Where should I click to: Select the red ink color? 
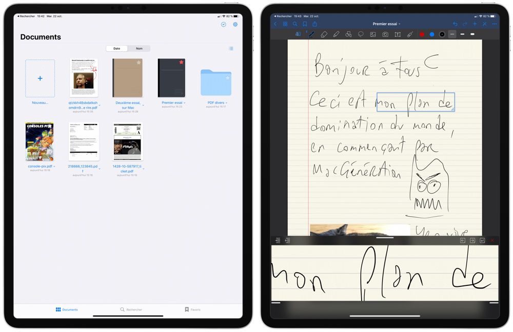coord(422,34)
